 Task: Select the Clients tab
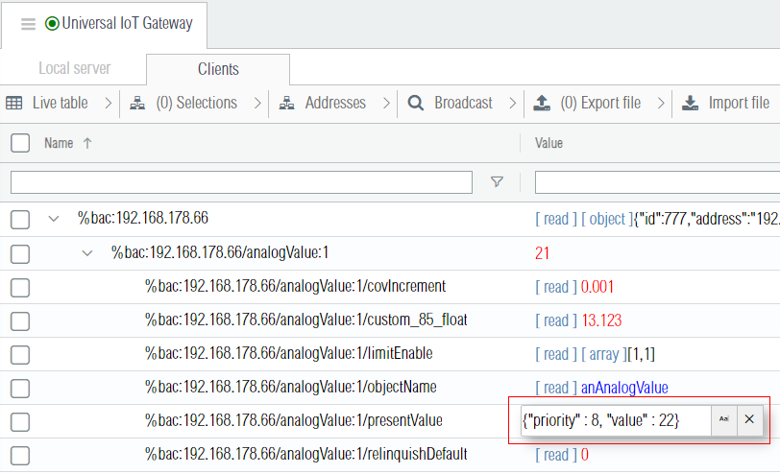point(218,69)
